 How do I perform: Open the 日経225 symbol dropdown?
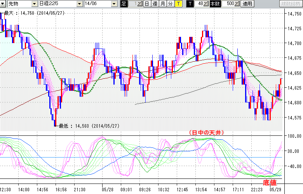pyautogui.click(x=79, y=4)
